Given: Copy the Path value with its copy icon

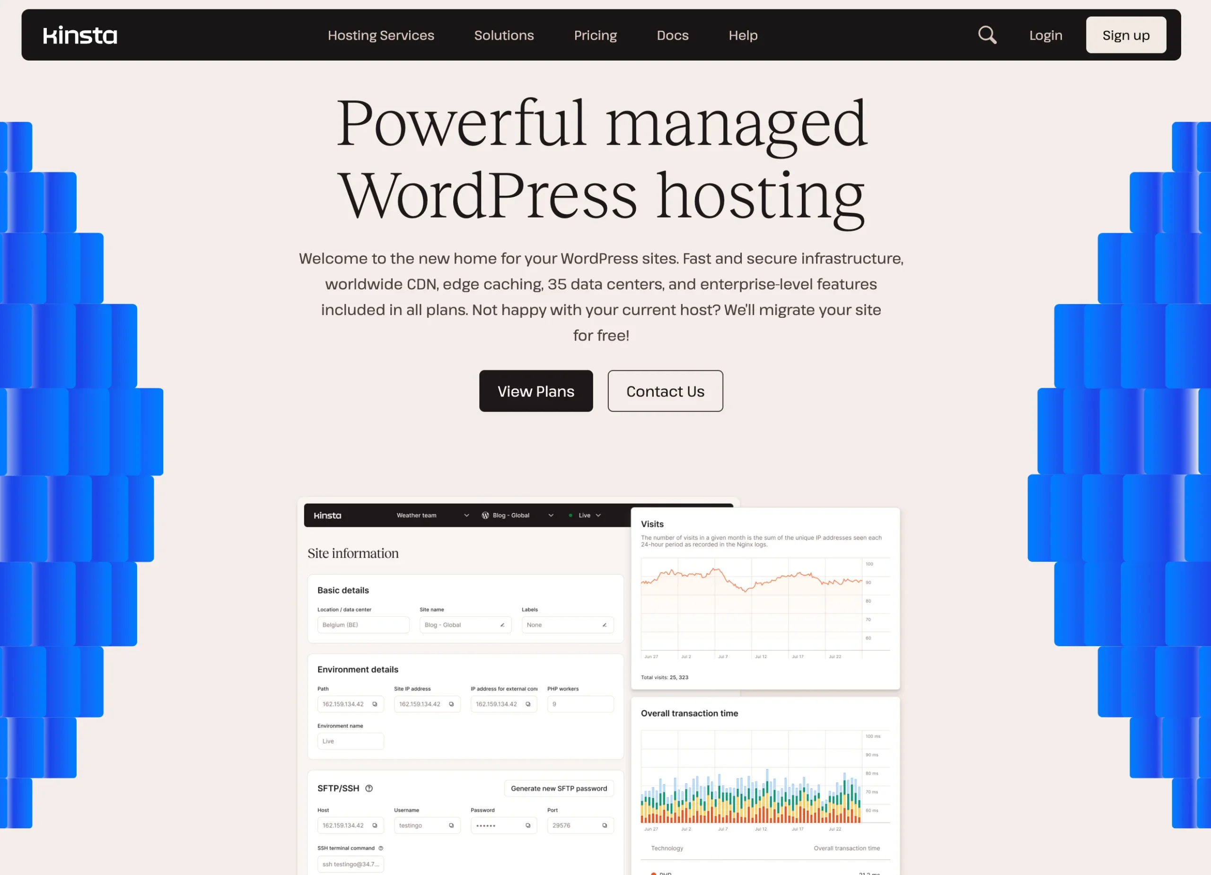Looking at the screenshot, I should pyautogui.click(x=375, y=704).
